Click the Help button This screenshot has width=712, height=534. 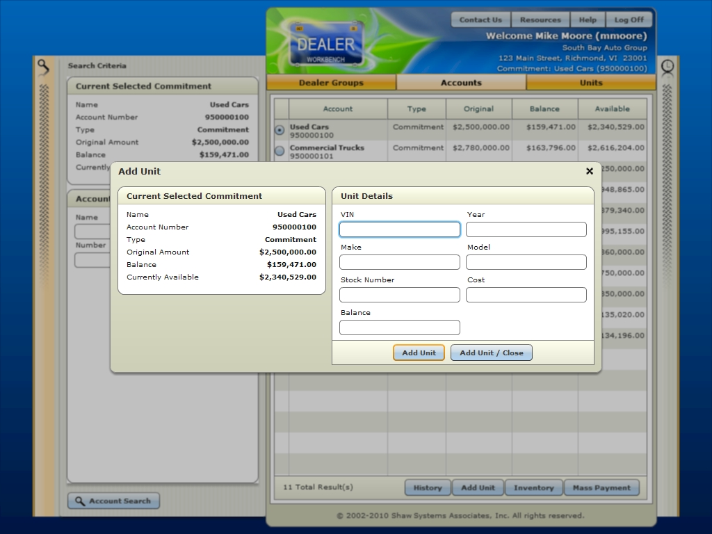click(588, 20)
